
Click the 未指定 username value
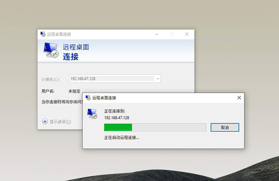click(75, 91)
